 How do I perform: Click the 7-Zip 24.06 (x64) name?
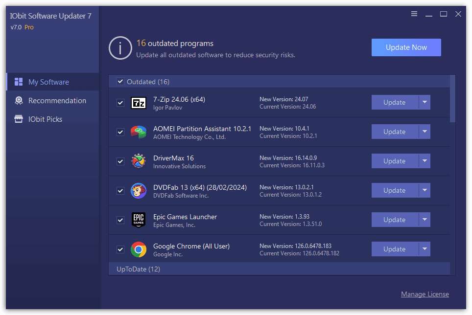click(179, 99)
